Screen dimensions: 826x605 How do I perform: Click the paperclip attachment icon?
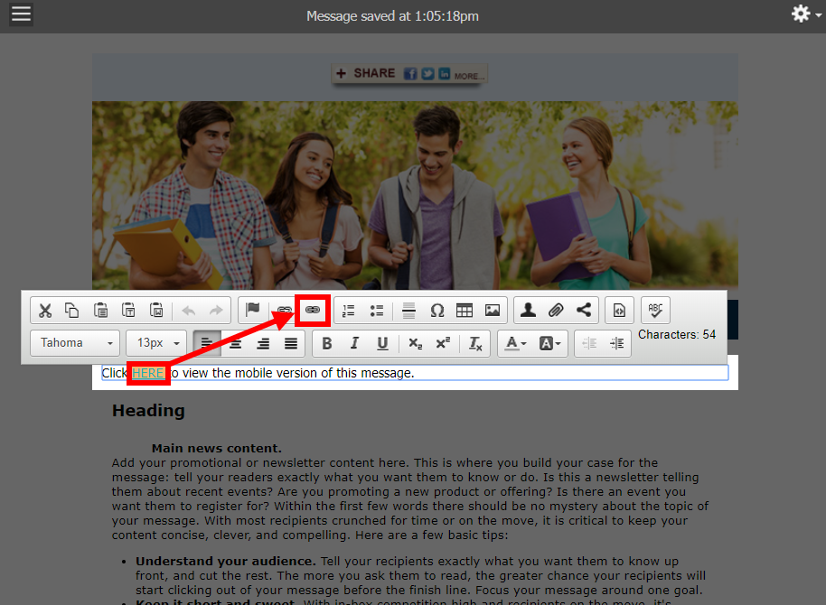557,311
